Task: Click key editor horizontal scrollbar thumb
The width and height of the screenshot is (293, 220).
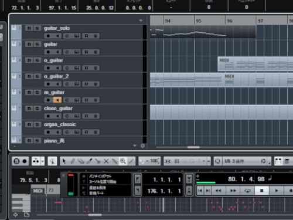Action: tap(95, 215)
